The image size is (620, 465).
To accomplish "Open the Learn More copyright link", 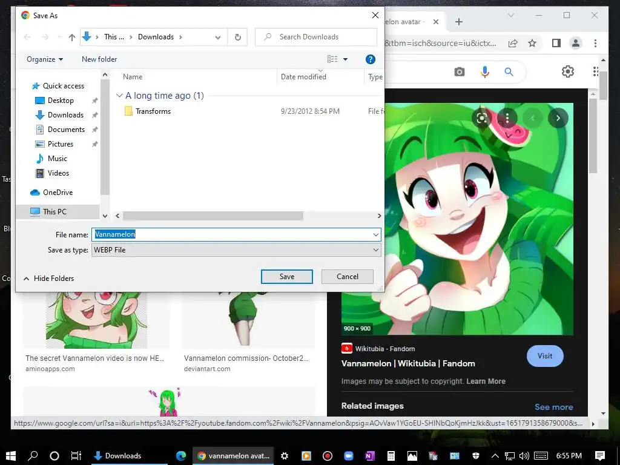I will coord(486,381).
